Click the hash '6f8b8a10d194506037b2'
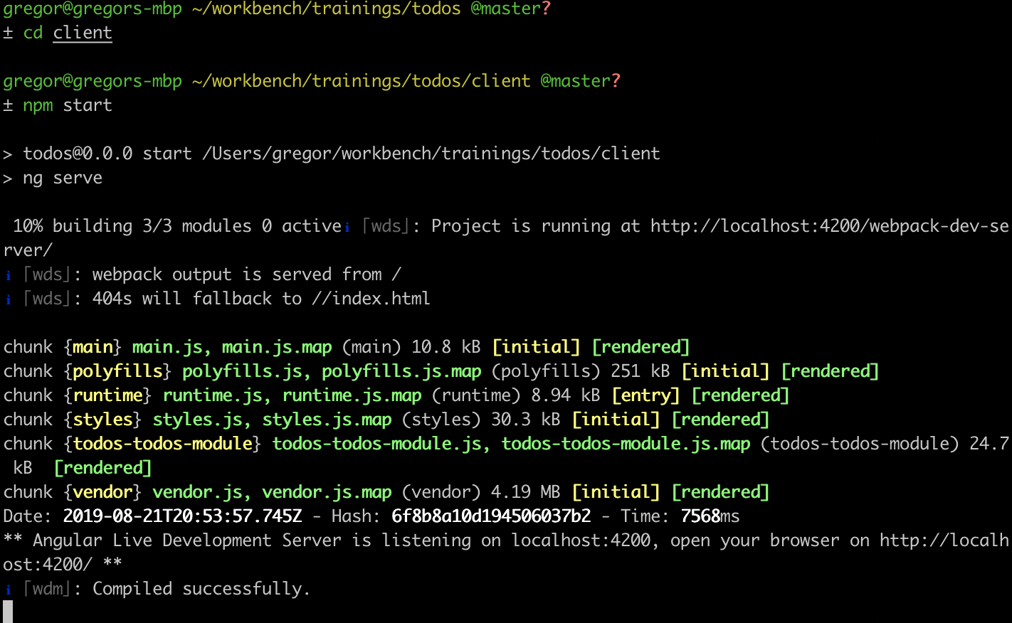The image size is (1012, 623). pyautogui.click(x=491, y=516)
